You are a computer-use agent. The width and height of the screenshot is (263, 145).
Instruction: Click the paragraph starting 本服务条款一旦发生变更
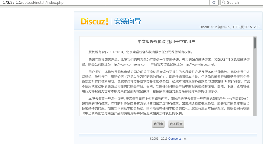166,106
